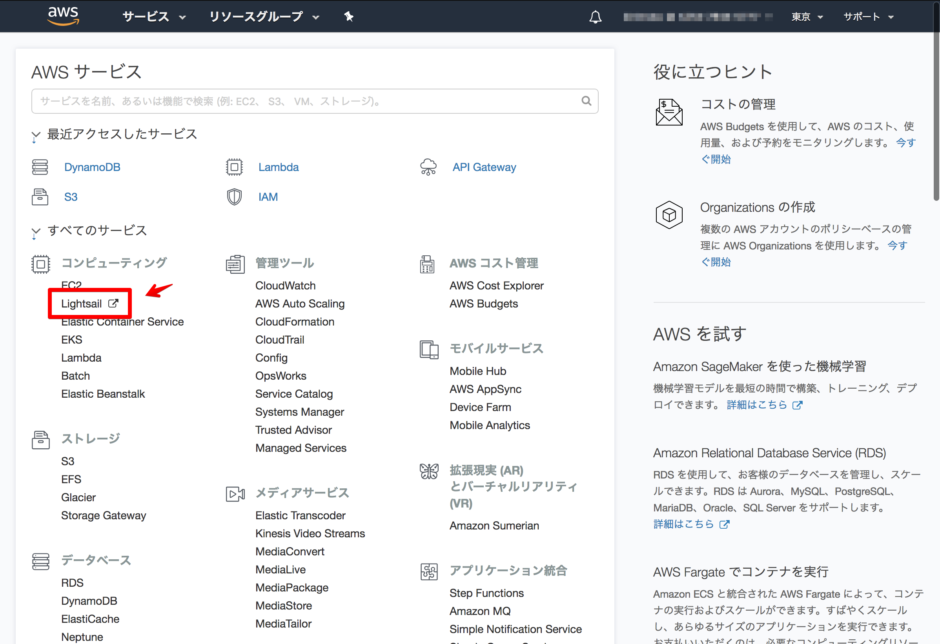Open CloudFormation
This screenshot has height=644, width=940.
point(295,322)
